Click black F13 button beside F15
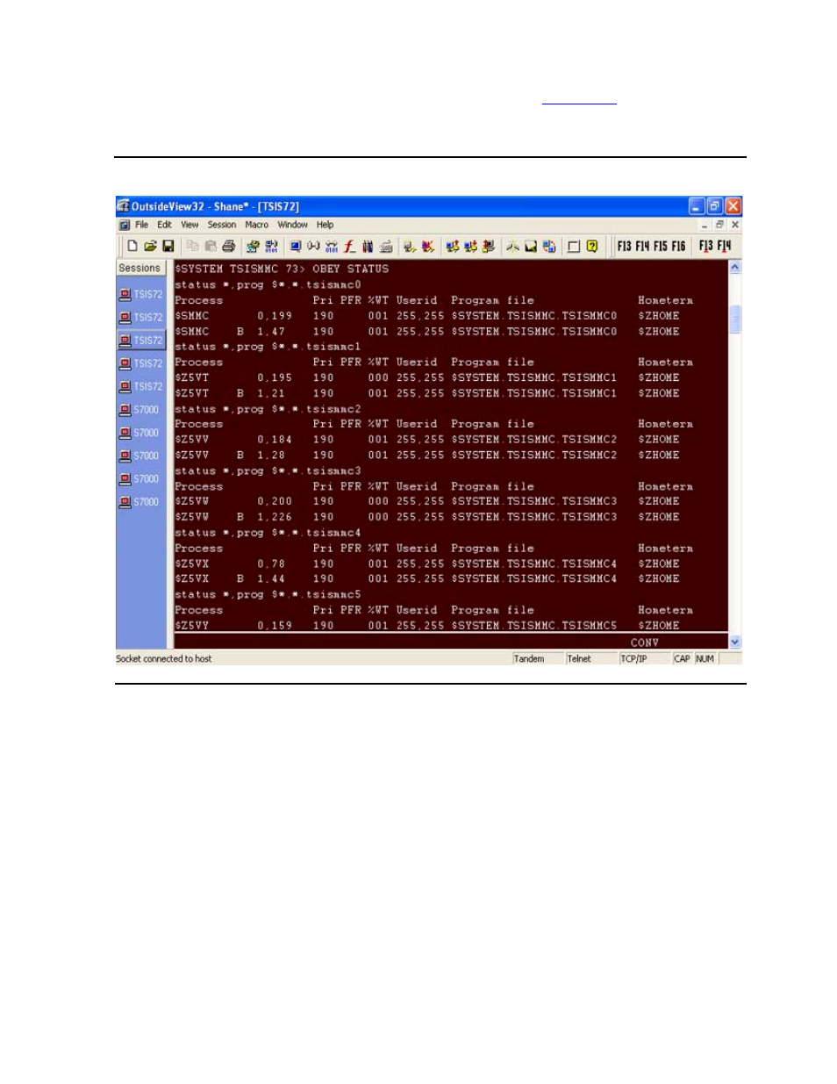Screen dimensions: 837x1084 point(624,247)
